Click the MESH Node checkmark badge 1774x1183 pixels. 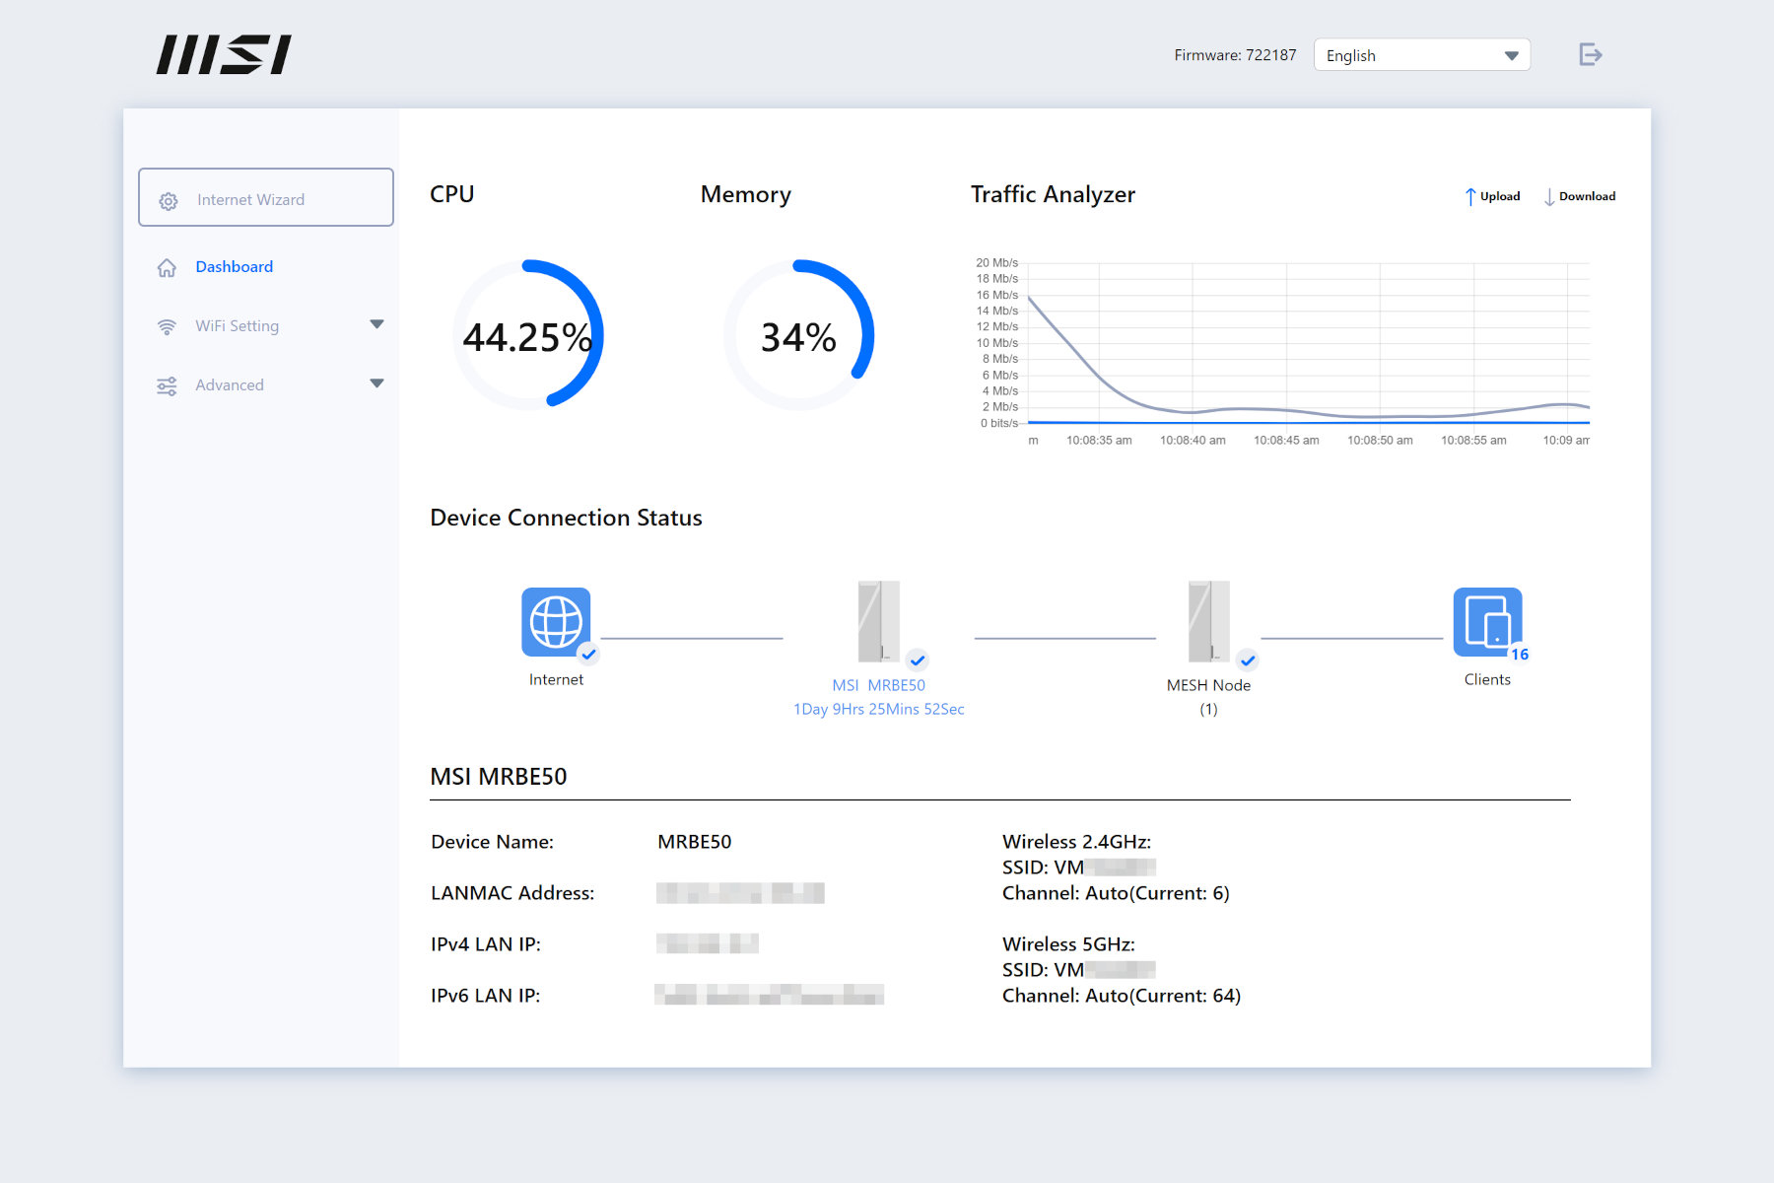[1248, 661]
